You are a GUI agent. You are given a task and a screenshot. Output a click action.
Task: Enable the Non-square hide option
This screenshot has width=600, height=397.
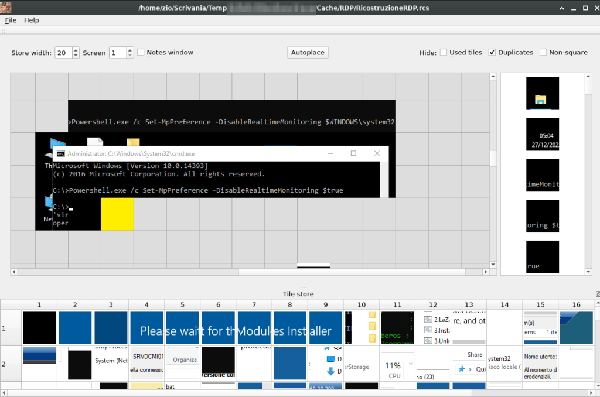(543, 53)
